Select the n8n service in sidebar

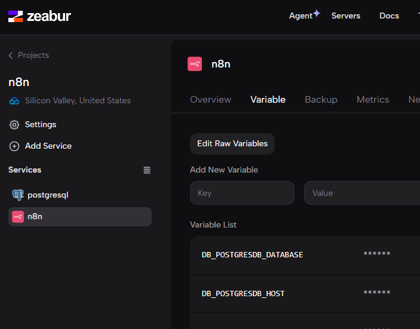tap(80, 217)
